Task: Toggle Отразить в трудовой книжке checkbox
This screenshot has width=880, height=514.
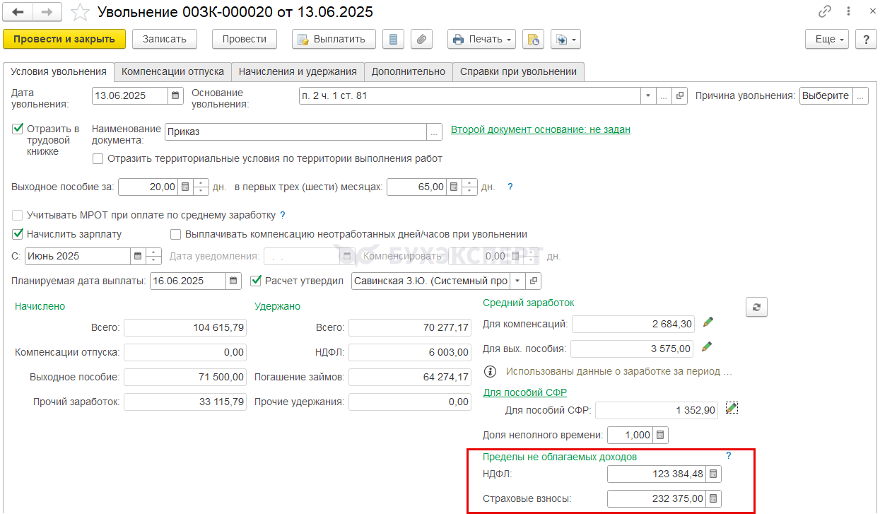Action: click(x=18, y=129)
